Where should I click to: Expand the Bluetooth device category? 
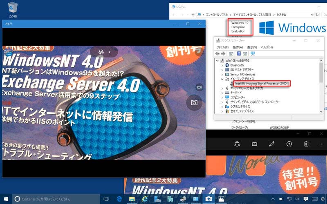pyautogui.click(x=222, y=65)
